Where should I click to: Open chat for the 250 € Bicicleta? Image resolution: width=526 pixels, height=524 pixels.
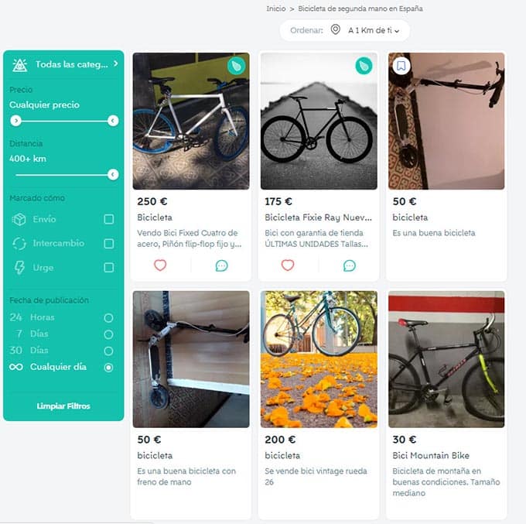click(x=221, y=265)
